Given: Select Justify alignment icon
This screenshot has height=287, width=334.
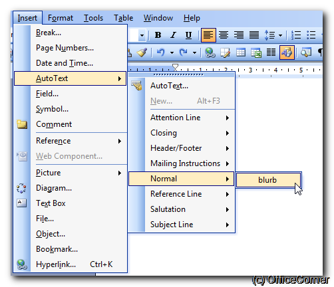Looking at the screenshot, I should pos(254,35).
